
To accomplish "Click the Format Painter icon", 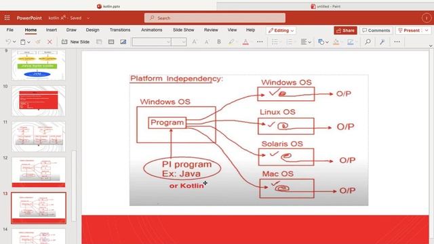I will 38,42.
